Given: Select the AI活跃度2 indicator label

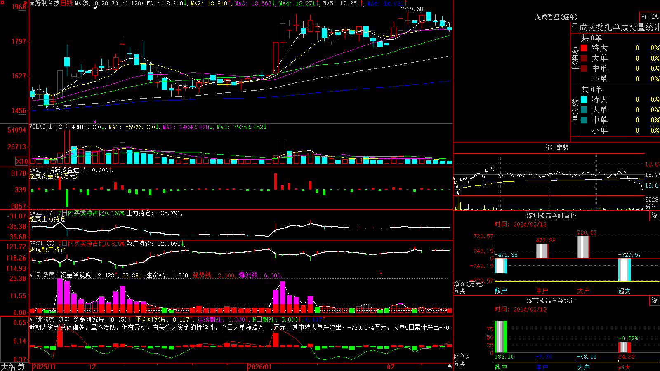Looking at the screenshot, I should pyautogui.click(x=44, y=275).
